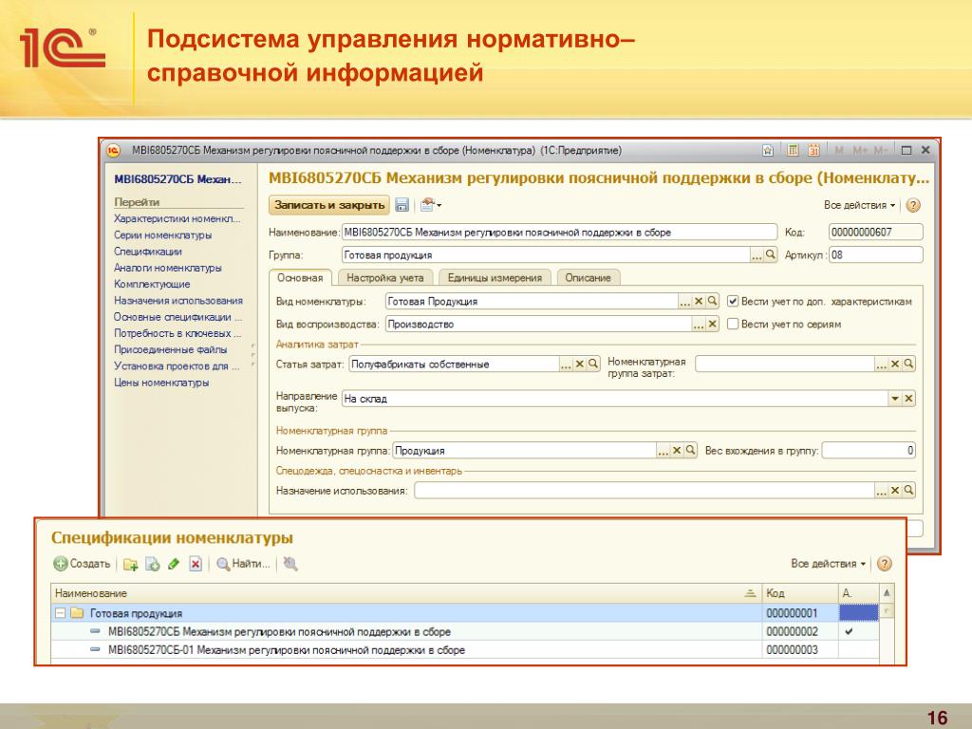
Task: Open the calendar icon in the title bar
Action: point(813,150)
